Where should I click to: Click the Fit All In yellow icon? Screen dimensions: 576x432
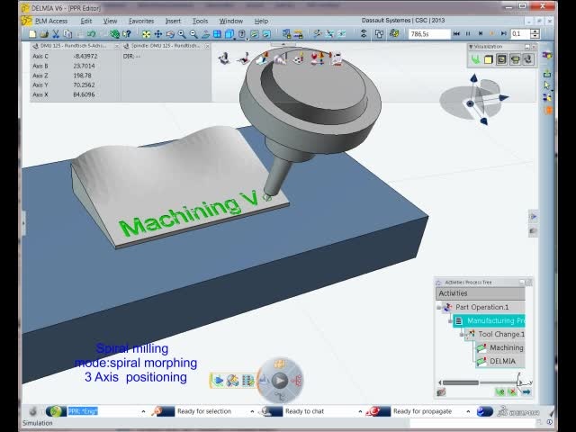pyautogui.click(x=146, y=34)
